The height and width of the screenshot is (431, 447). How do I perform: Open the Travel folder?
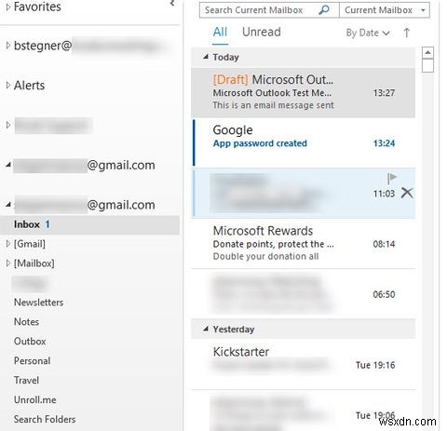[26, 381]
